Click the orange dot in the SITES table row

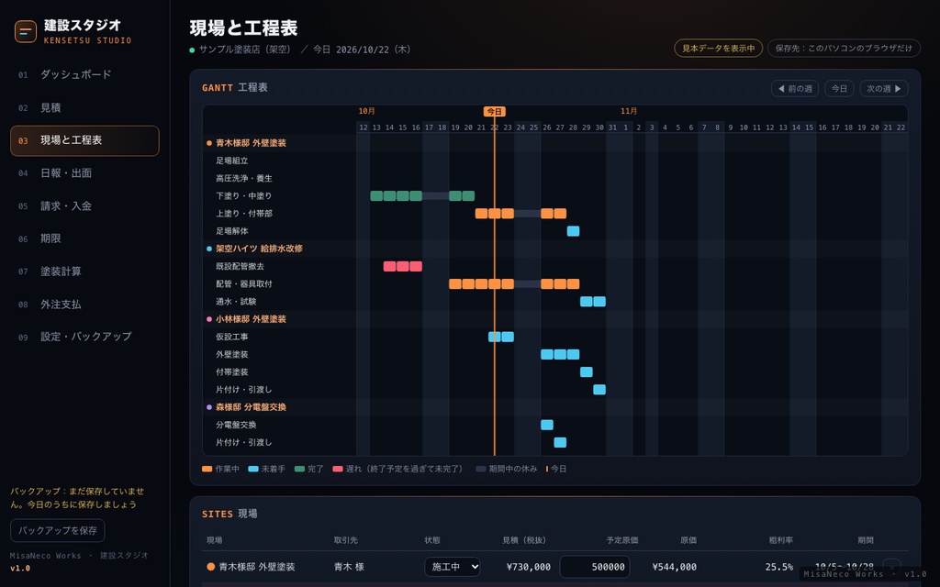[x=210, y=567]
